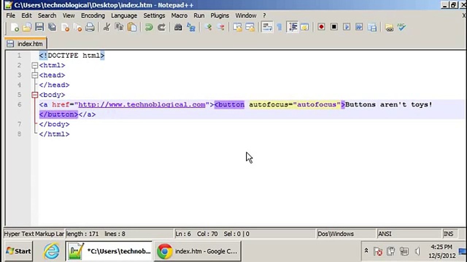Print the document using the printer icon

(x=90, y=27)
